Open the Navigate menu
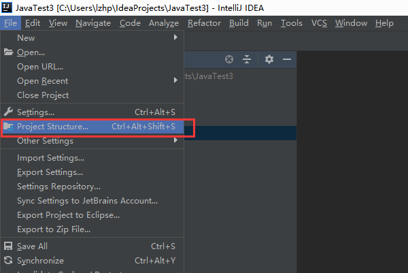The image size is (408, 273). coord(93,23)
